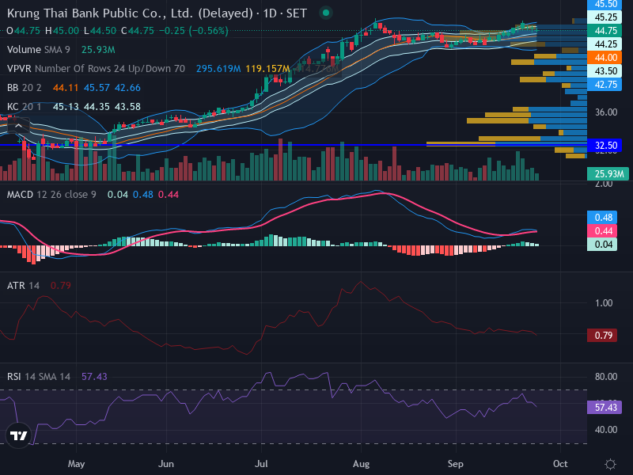633x475 pixels.
Task: Click the May label on time axis
Action: click(76, 464)
